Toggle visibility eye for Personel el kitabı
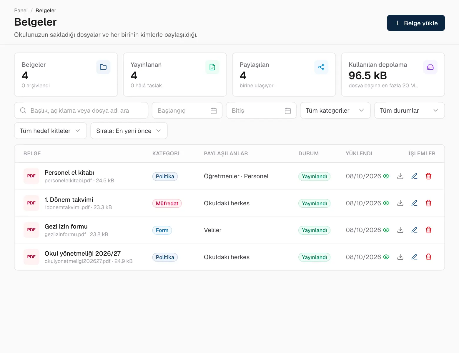Screen dimensions: 459x353 (x=386, y=176)
